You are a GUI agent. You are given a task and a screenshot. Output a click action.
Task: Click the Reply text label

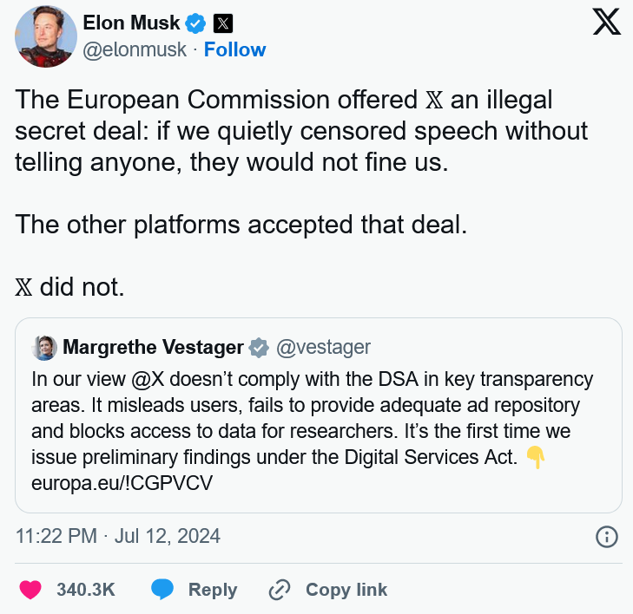(213, 590)
